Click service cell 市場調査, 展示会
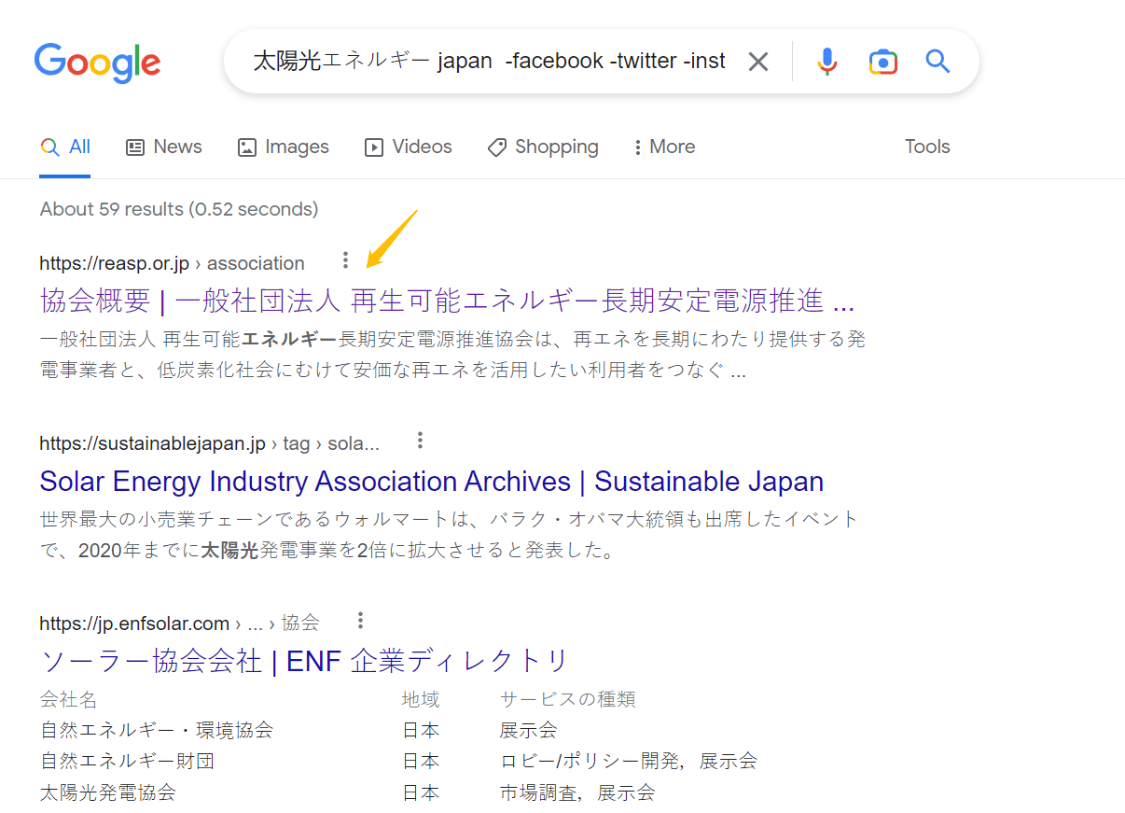 coord(577,793)
